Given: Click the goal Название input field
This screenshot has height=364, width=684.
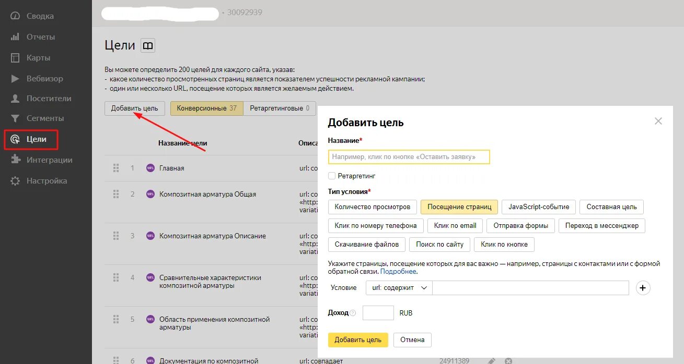Looking at the screenshot, I should click(x=409, y=157).
